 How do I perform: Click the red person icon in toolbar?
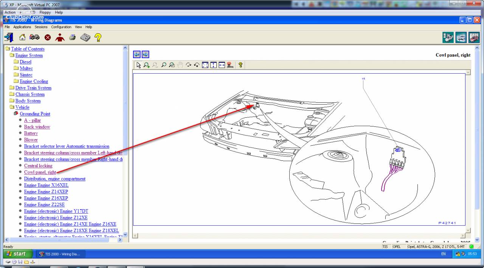[60, 37]
